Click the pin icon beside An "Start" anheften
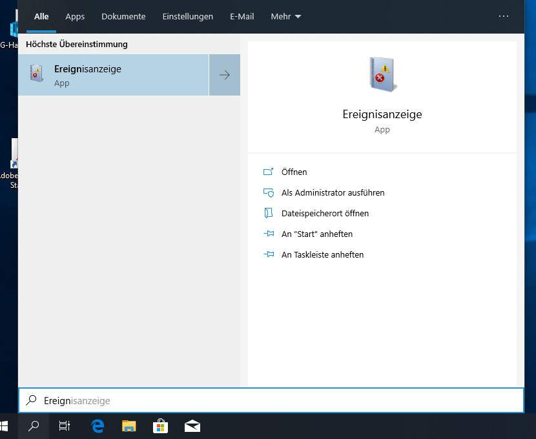The image size is (536, 439). [269, 234]
